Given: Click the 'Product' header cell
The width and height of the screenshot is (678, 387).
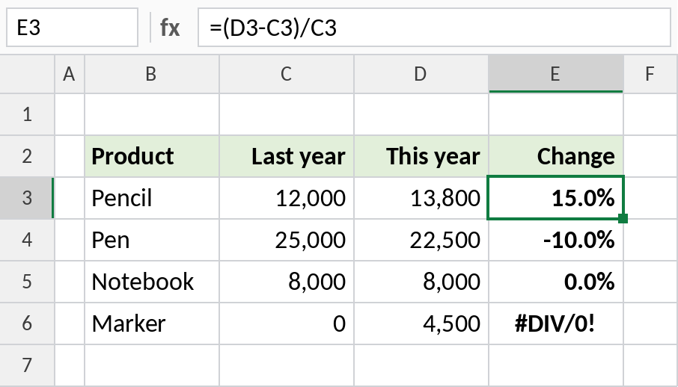Looking at the screenshot, I should click(152, 156).
